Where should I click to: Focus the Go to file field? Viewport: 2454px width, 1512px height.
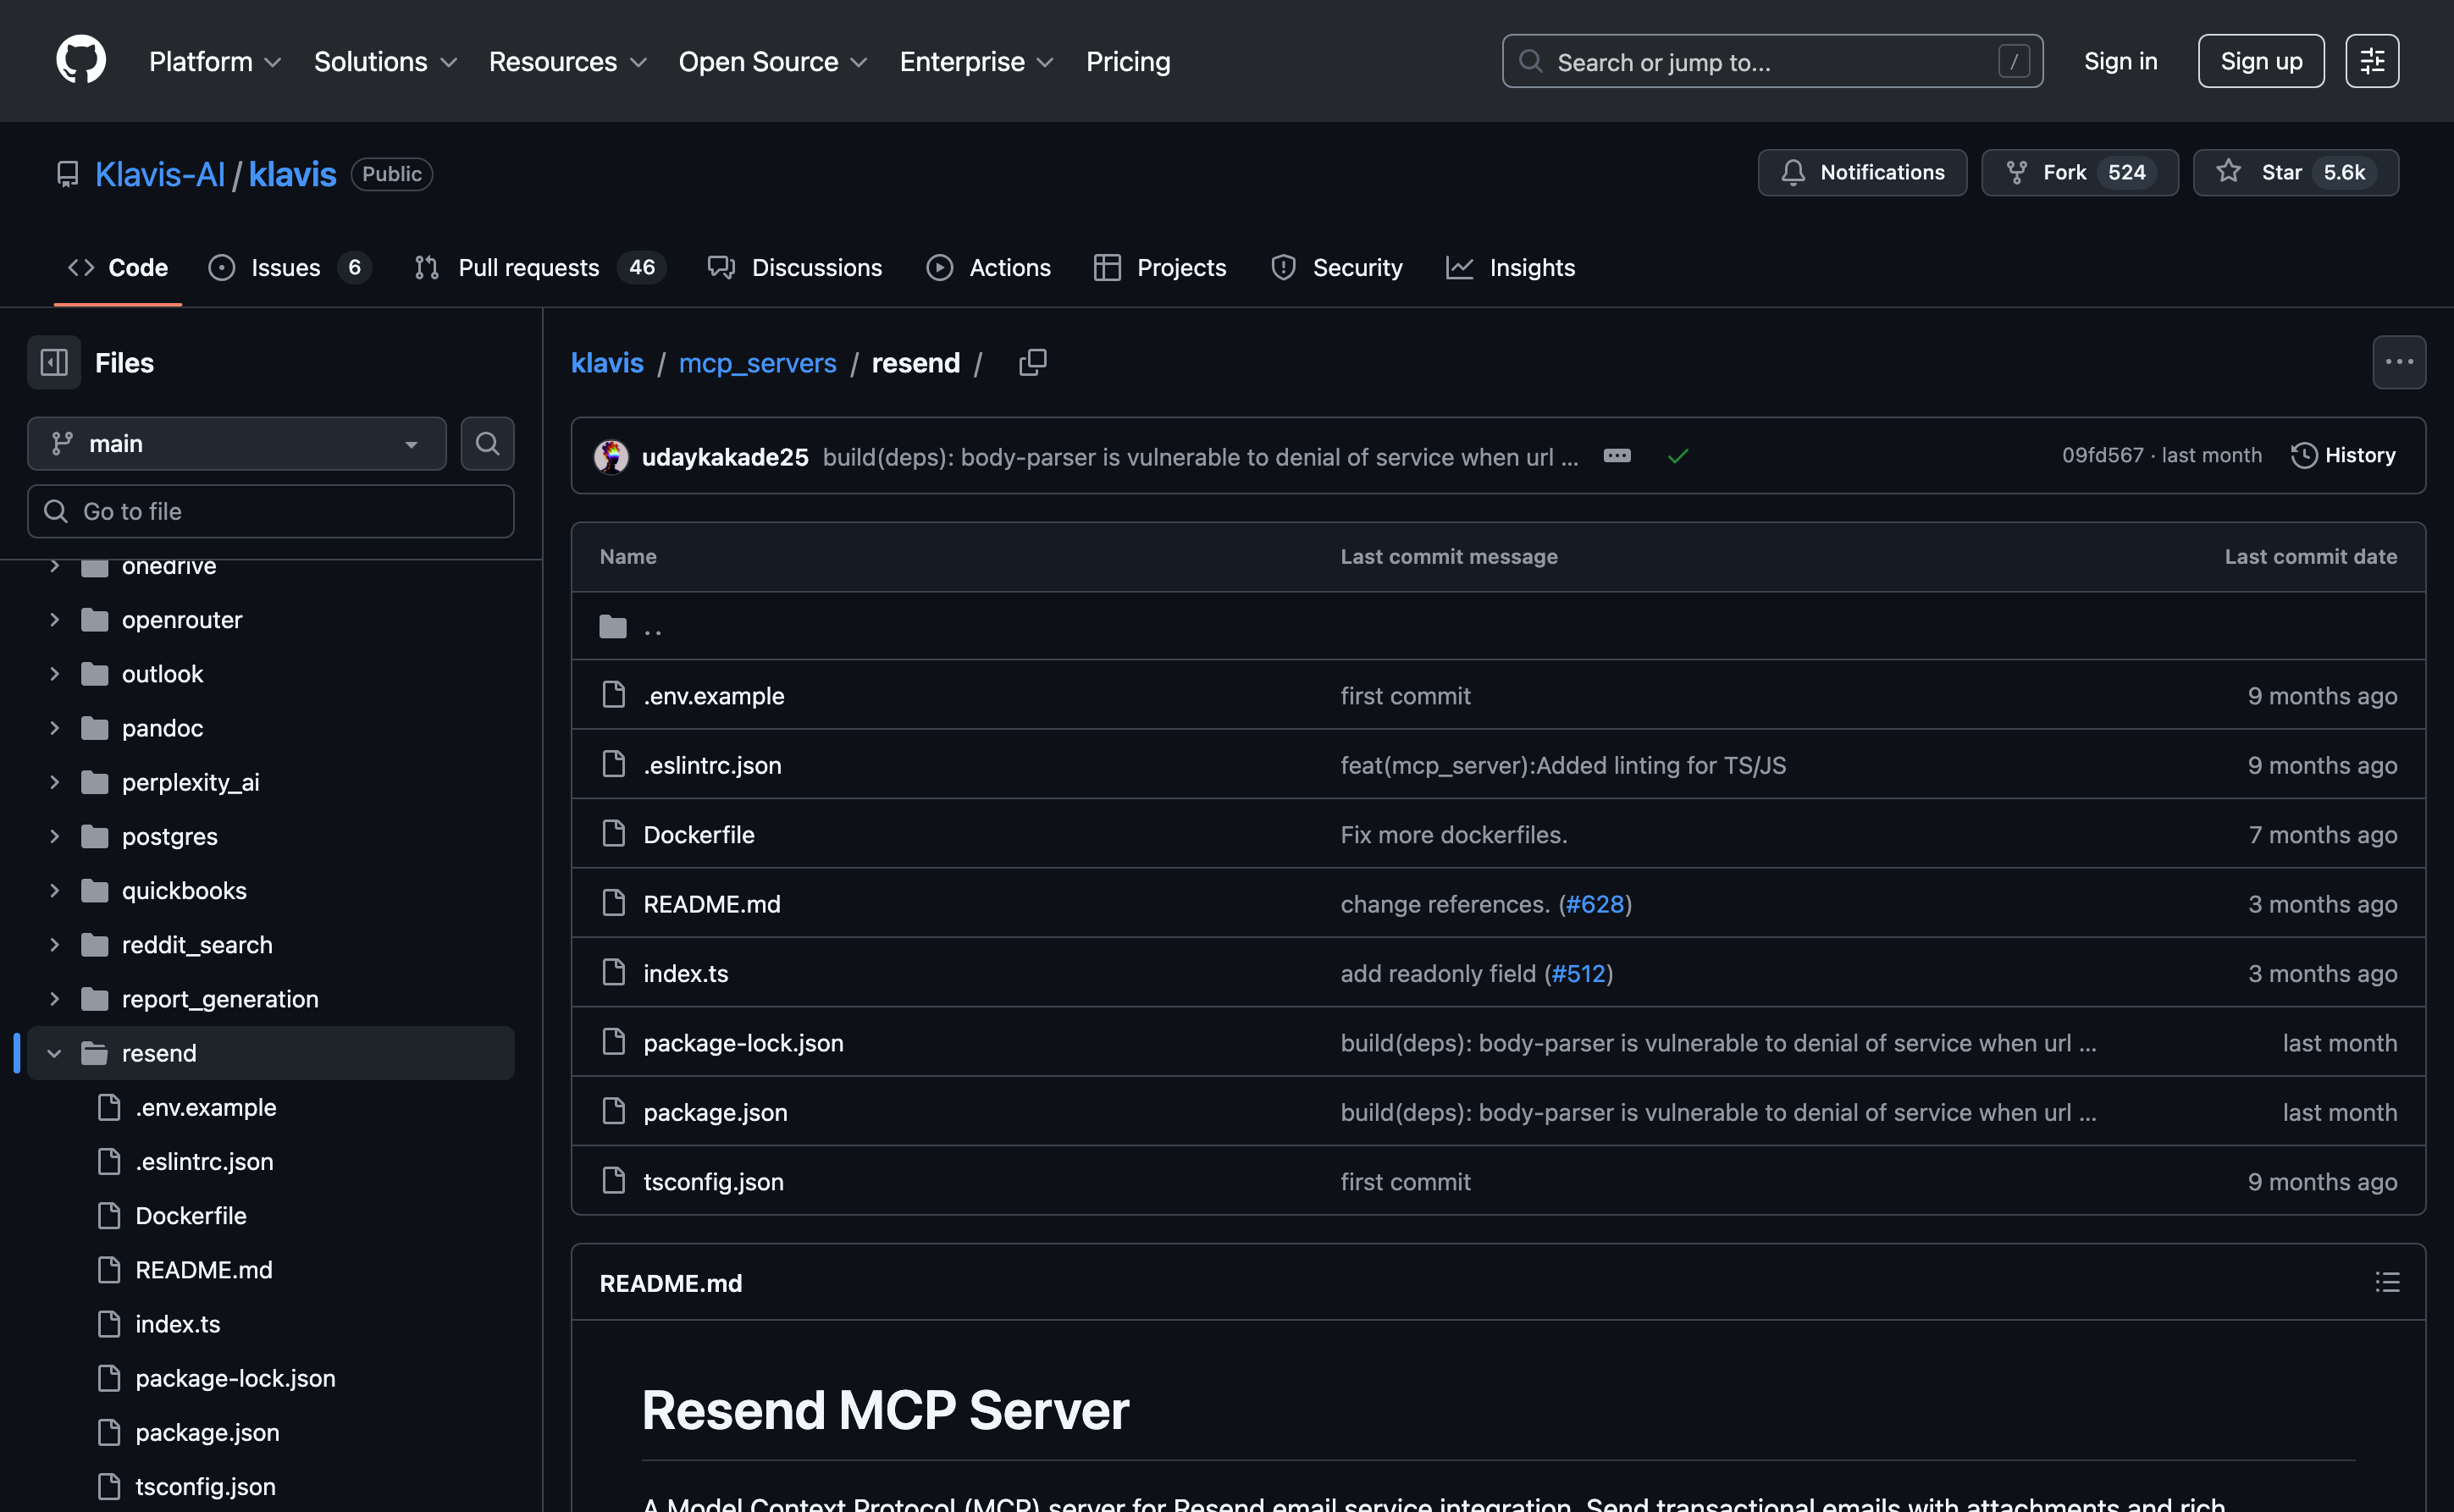(x=270, y=511)
